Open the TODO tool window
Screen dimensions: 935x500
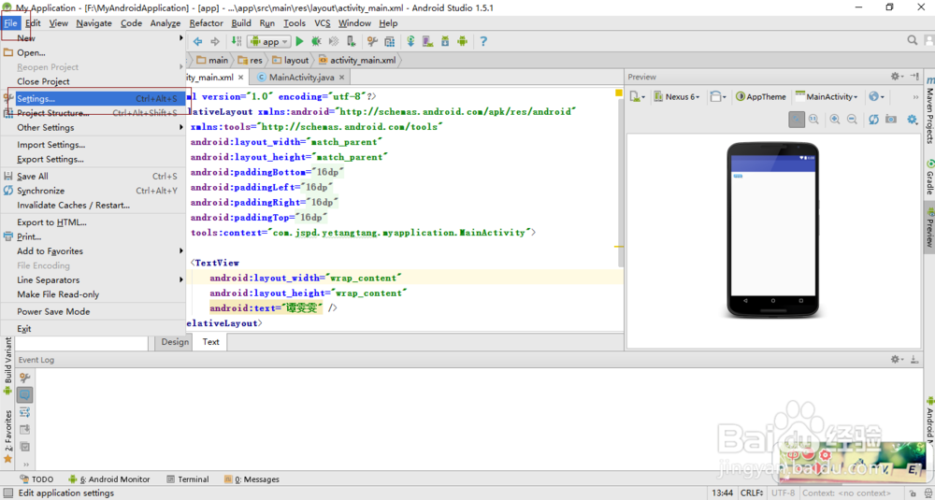pyautogui.click(x=36, y=479)
